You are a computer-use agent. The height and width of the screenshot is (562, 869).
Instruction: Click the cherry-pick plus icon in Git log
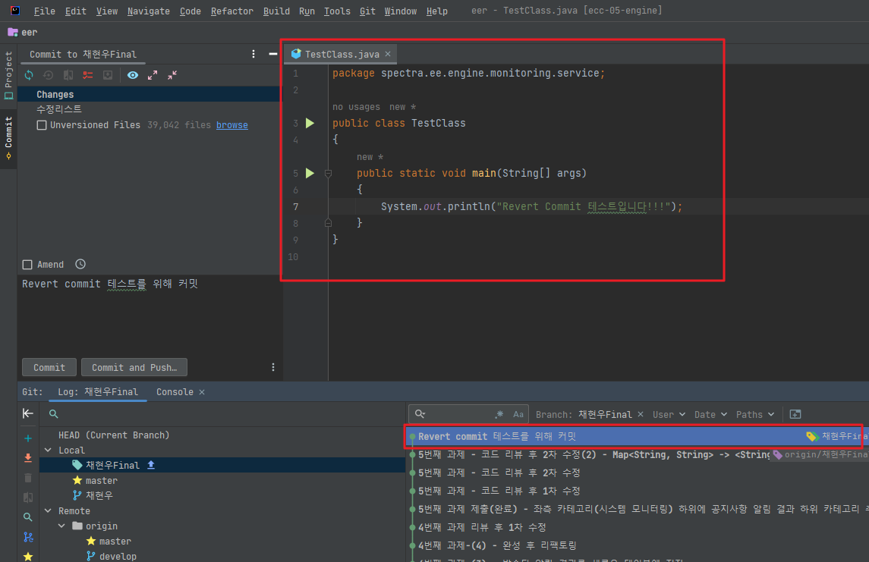pyautogui.click(x=28, y=438)
